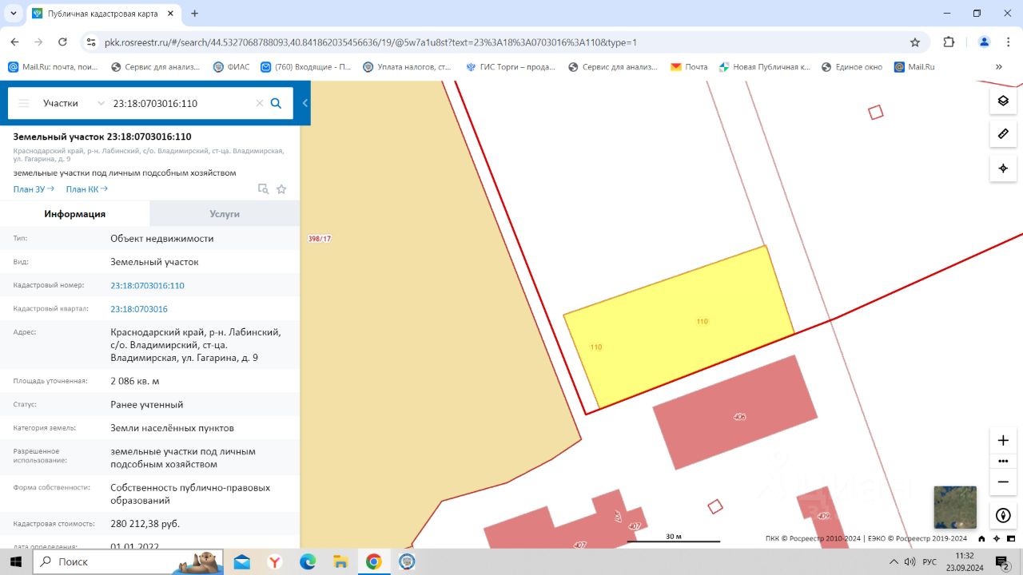Select the red building labeled 406
The image size is (1023, 575).
[x=735, y=412]
